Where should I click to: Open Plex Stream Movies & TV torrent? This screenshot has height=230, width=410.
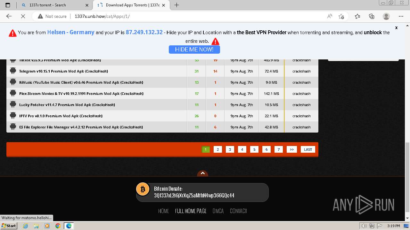81,94
